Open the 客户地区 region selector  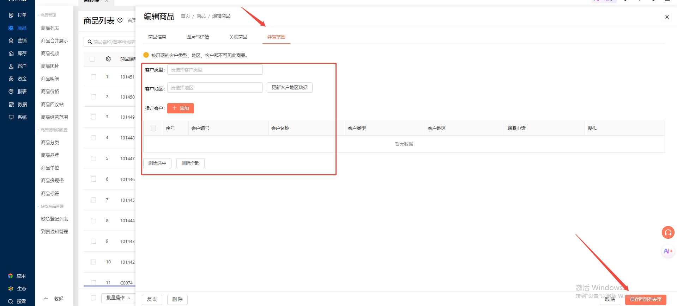click(215, 88)
